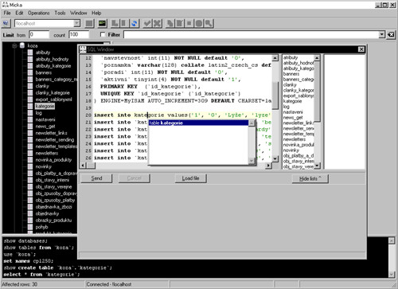Open SQL window via green terminal icon
Image resolution: width=398 pixels, height=289 pixels.
coord(102,23)
